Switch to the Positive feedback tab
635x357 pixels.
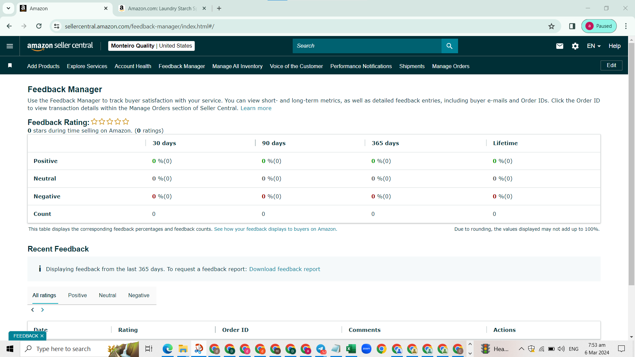[77, 296]
